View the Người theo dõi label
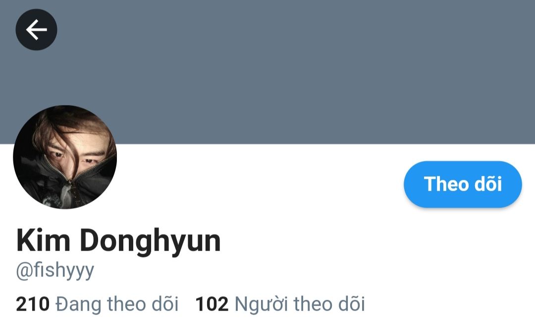The image size is (535, 334). pos(300,304)
